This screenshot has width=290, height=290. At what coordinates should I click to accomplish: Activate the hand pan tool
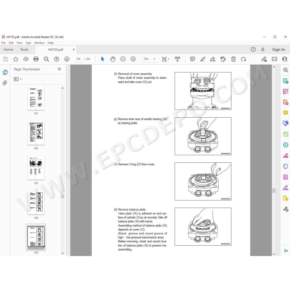pos(113,59)
